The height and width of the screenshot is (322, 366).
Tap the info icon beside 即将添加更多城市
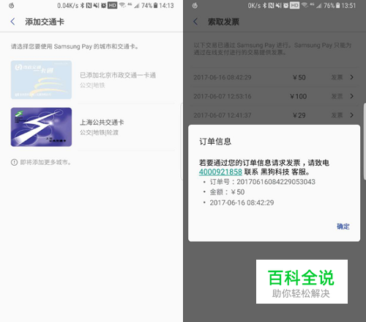click(x=14, y=162)
